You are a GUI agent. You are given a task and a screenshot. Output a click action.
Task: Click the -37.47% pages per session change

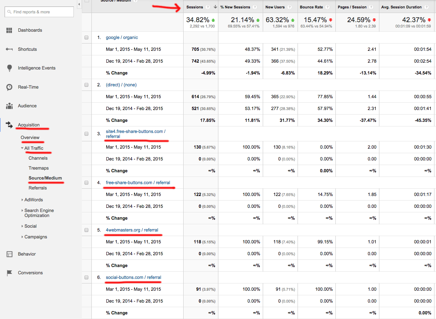[x=368, y=121]
